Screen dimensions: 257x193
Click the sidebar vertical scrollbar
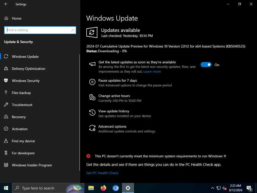[80, 112]
